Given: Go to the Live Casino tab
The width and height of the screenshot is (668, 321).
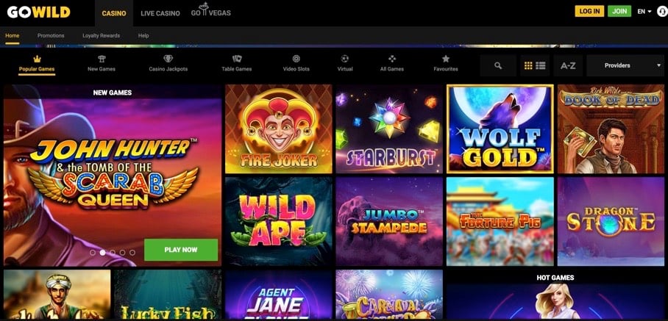Looking at the screenshot, I should pos(160,13).
